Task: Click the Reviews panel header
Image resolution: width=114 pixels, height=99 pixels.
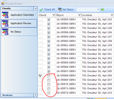Action: tap(17, 95)
